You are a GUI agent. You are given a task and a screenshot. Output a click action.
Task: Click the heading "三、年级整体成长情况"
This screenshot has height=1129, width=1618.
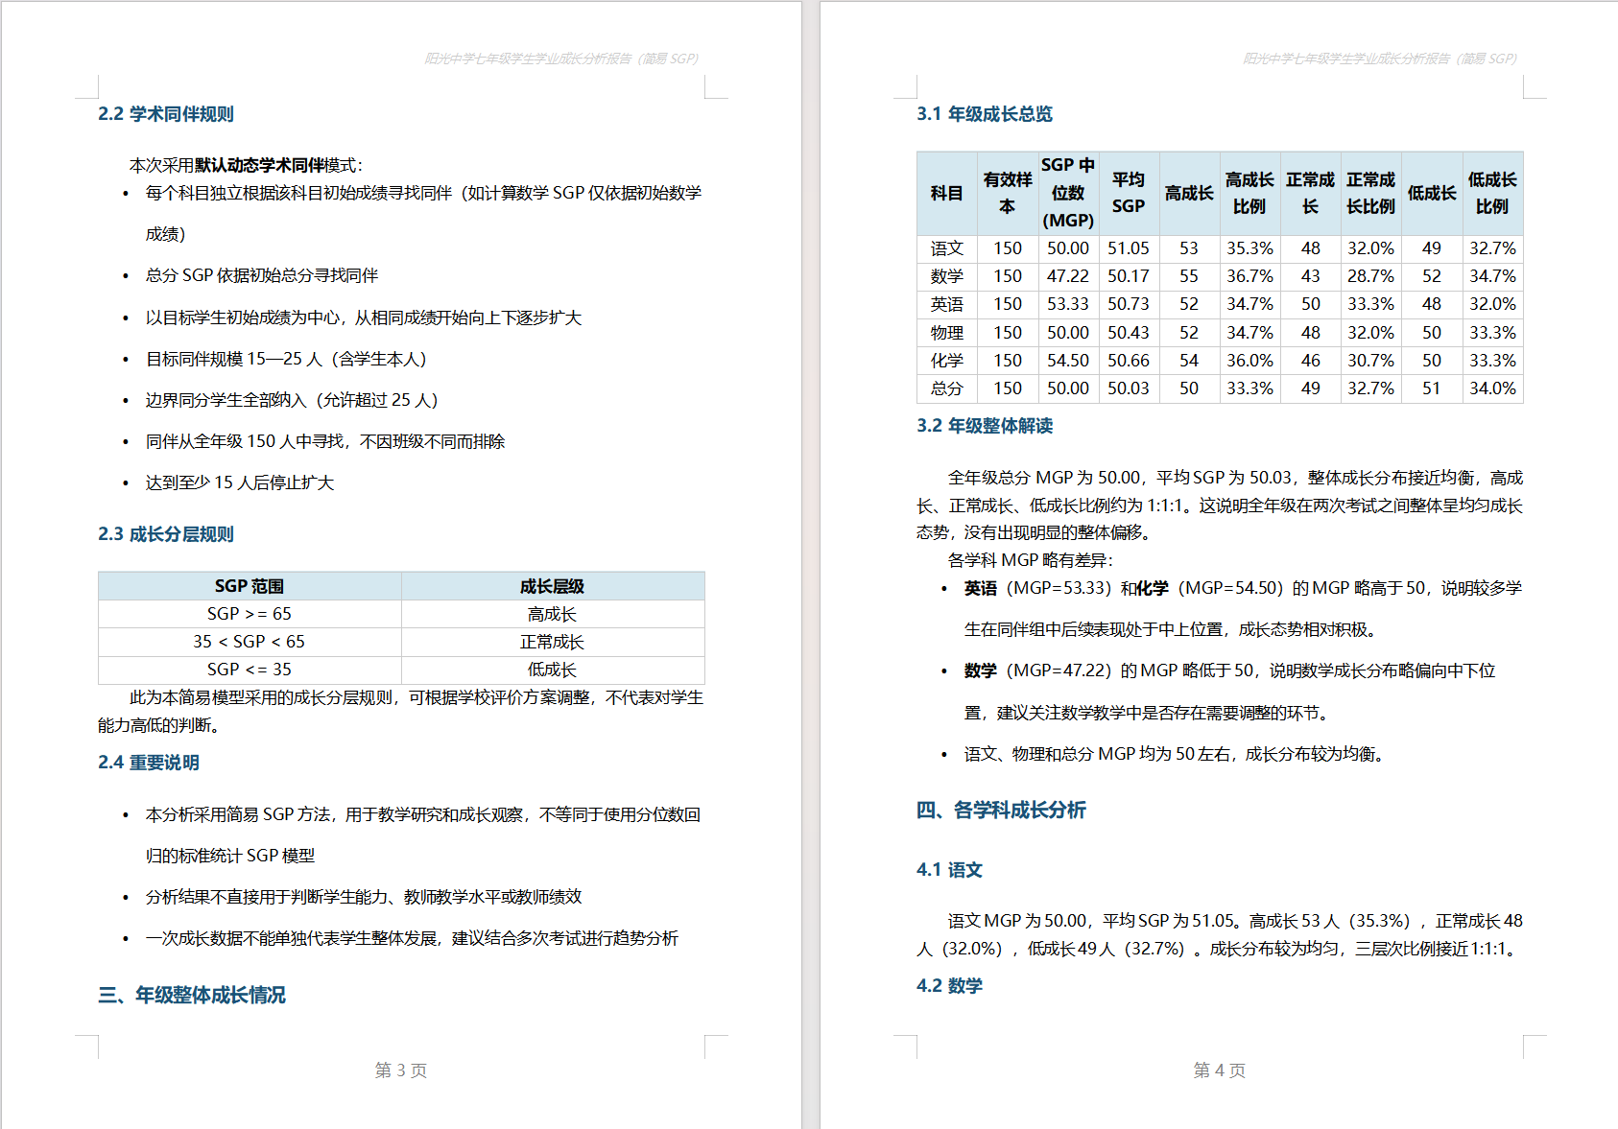coord(192,995)
